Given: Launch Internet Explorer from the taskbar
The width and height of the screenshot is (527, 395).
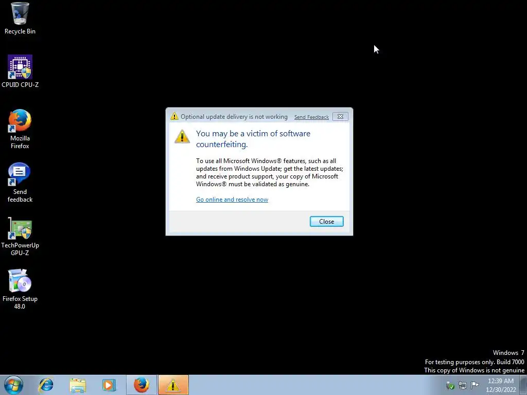Looking at the screenshot, I should tap(46, 385).
